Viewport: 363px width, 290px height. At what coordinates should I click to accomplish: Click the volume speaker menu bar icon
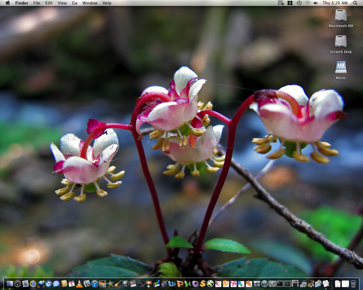click(316, 3)
